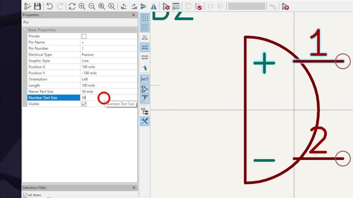Mirror the item horizontally
353x198 pixels.
click(x=154, y=6)
